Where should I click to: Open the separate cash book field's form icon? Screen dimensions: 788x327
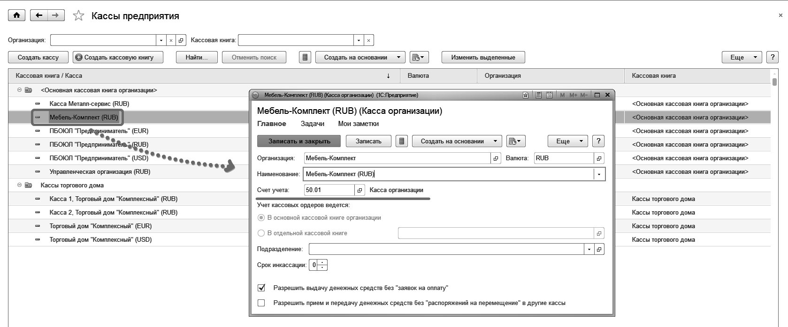pyautogui.click(x=599, y=233)
